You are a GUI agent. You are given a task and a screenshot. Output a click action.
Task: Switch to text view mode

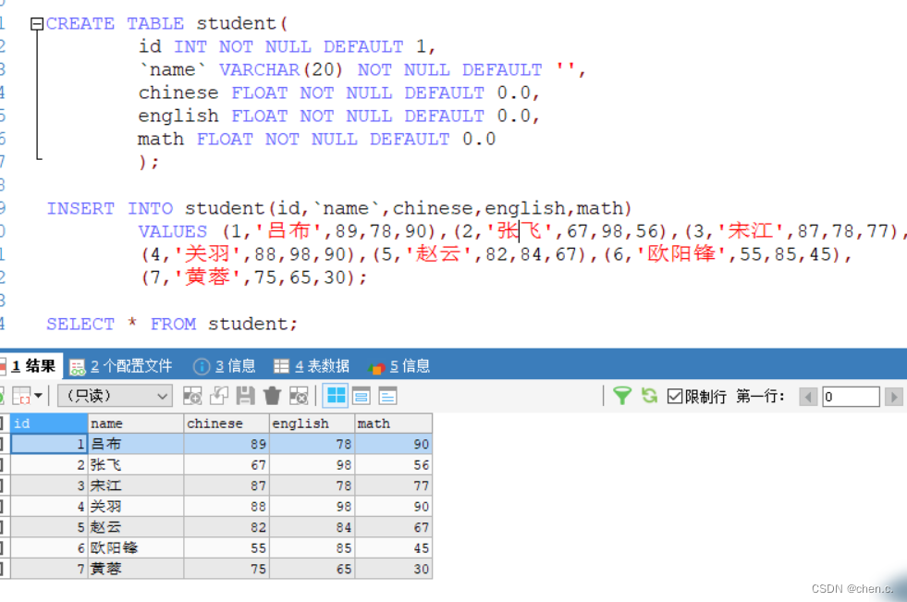click(x=387, y=396)
